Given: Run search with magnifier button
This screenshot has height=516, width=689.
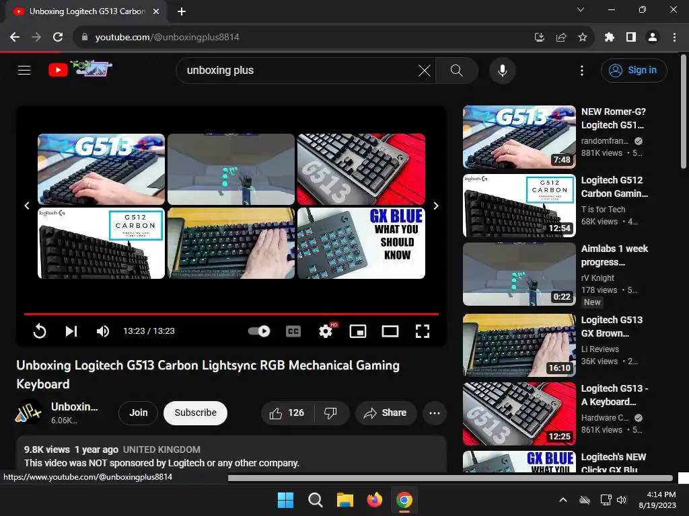Looking at the screenshot, I should [x=457, y=70].
